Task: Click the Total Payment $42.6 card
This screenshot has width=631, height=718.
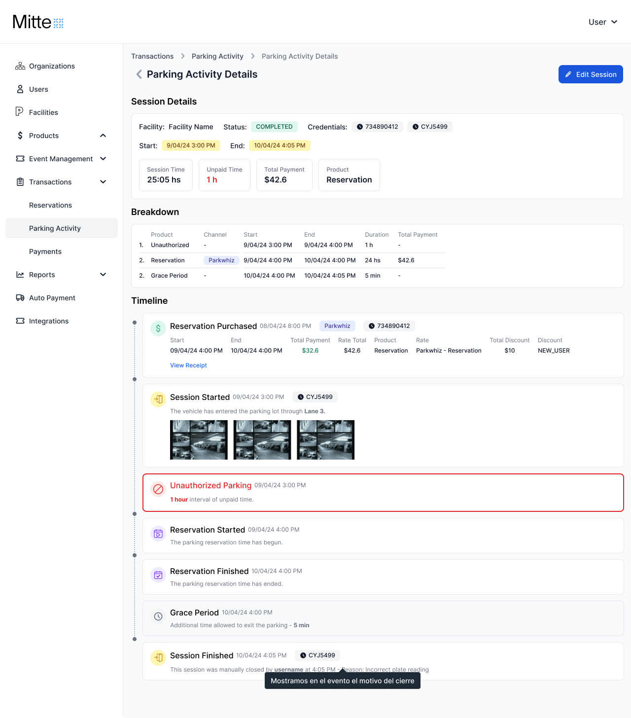Action: pos(284,175)
